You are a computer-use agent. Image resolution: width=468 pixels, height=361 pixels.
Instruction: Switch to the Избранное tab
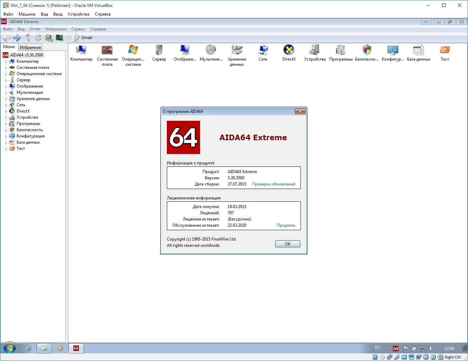coord(30,47)
